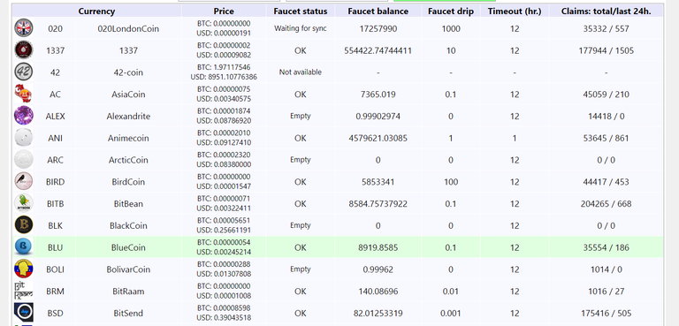
Task: Click the BitBean green bean icon
Action: (23, 203)
